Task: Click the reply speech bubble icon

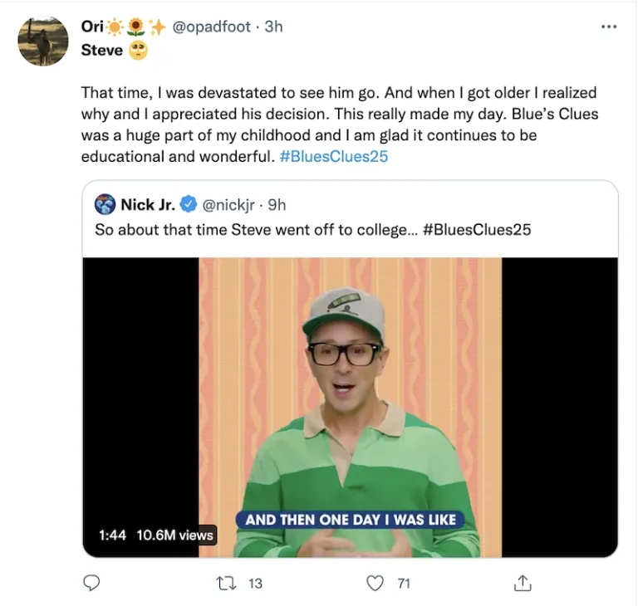Action: click(91, 583)
